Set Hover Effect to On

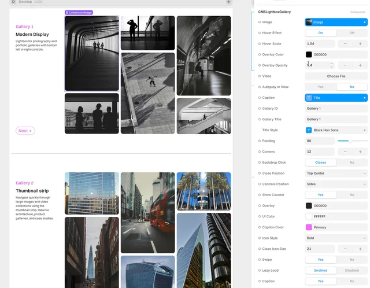click(320, 33)
